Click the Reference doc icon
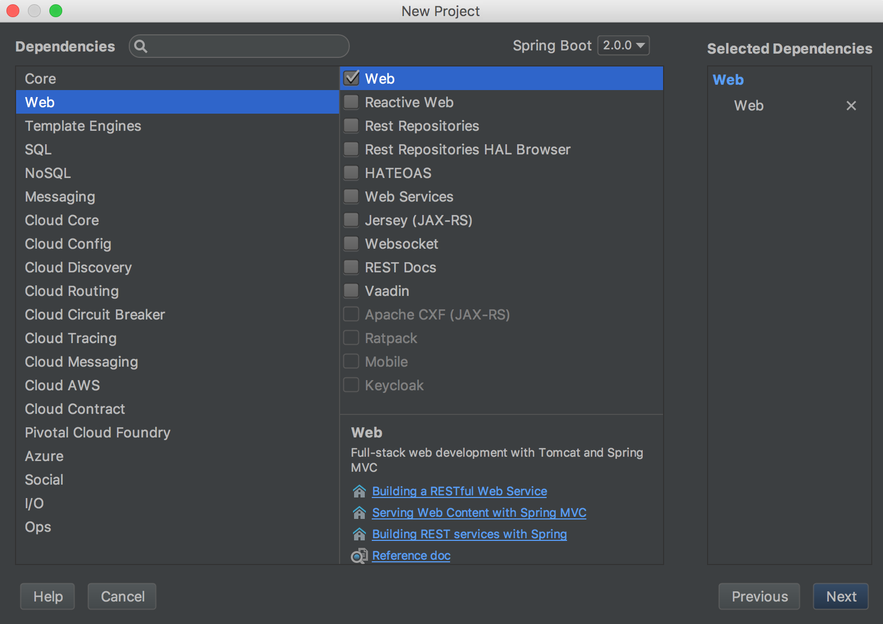This screenshot has width=883, height=624. 359,556
